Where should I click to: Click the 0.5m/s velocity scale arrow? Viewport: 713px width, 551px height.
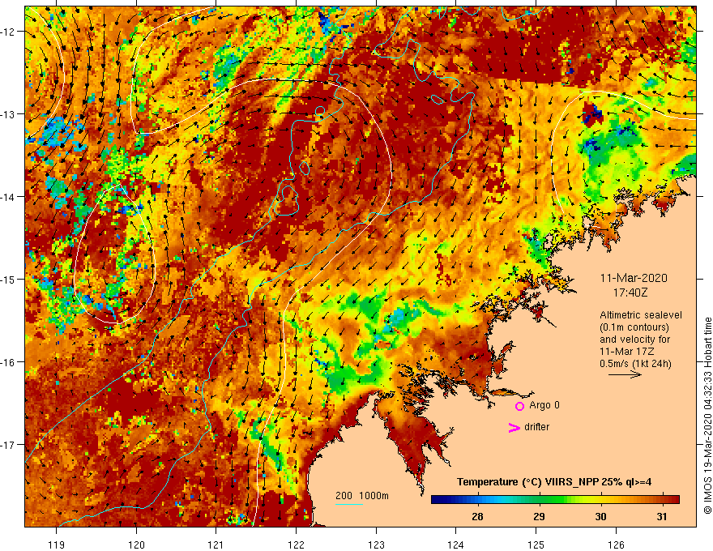[x=625, y=374]
